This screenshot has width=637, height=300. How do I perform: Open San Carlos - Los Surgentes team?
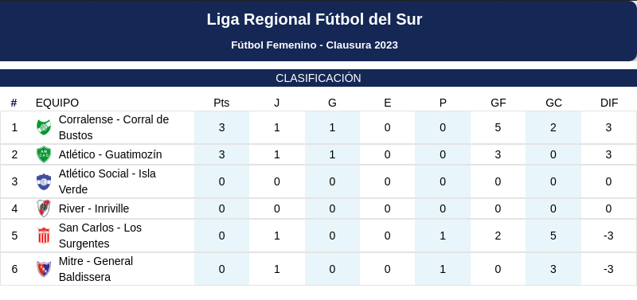(100, 236)
